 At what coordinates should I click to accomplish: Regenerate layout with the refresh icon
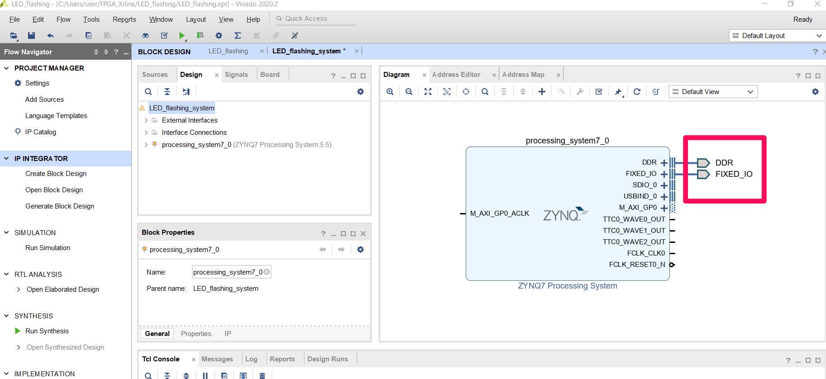pos(637,92)
